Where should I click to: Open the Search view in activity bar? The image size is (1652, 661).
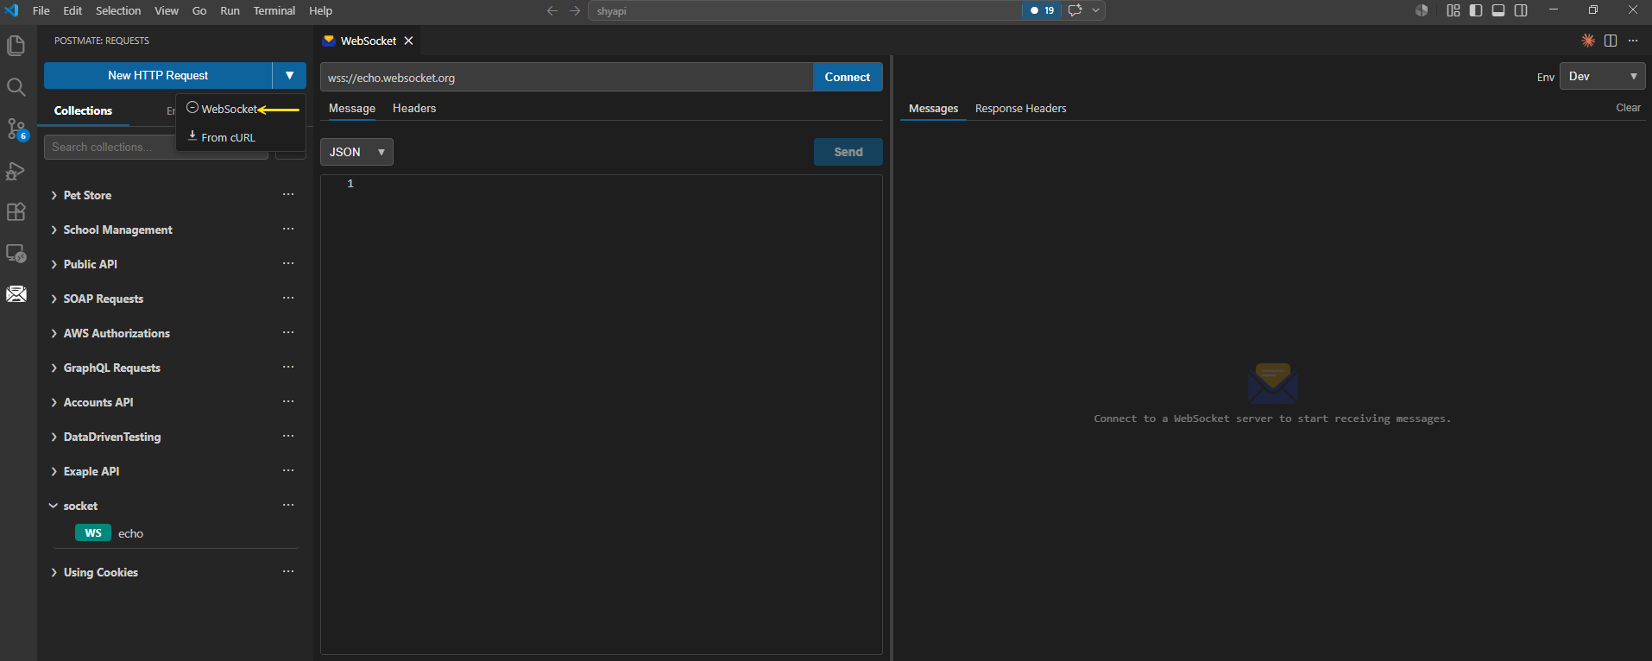point(16,87)
